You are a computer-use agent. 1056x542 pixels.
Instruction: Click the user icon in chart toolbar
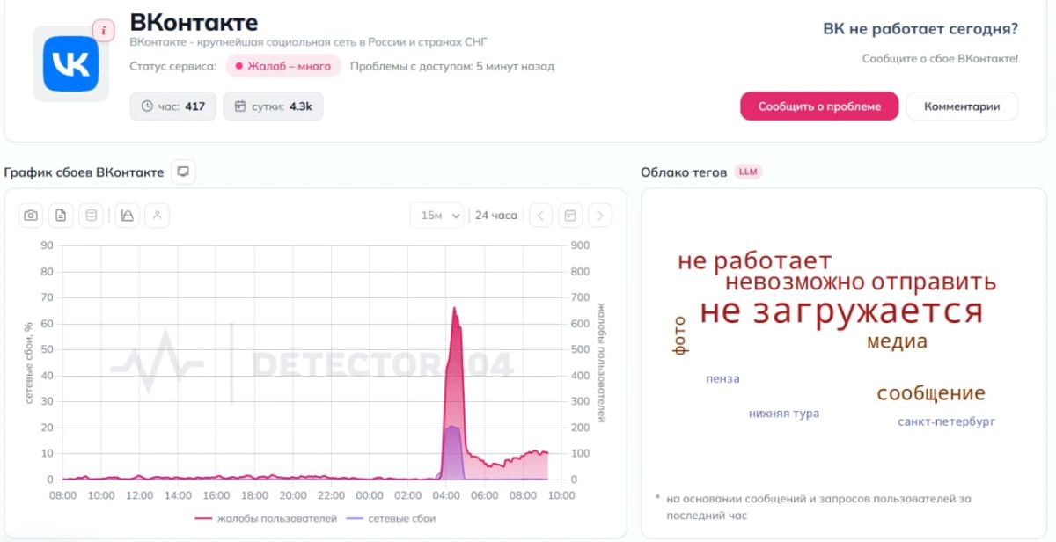point(157,216)
